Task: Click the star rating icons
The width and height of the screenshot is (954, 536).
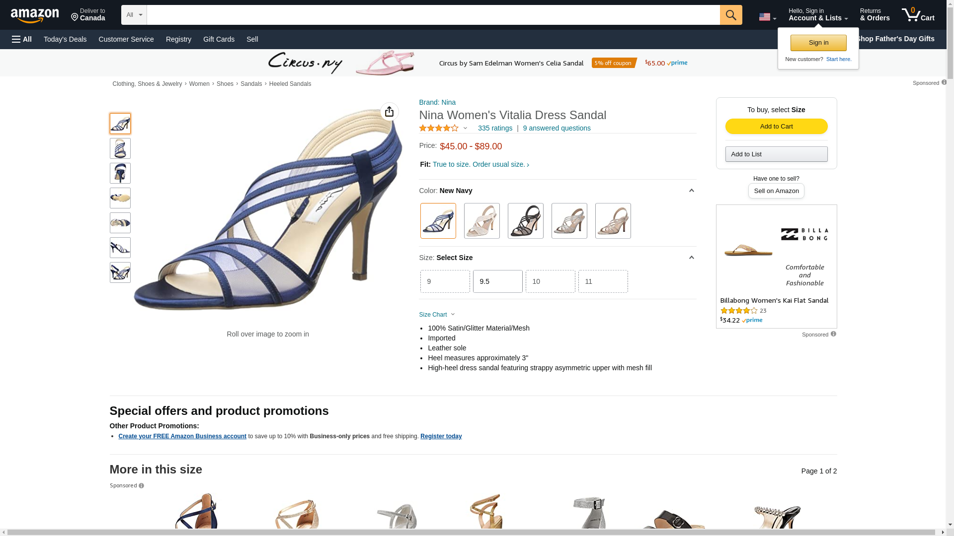Action: (439, 128)
